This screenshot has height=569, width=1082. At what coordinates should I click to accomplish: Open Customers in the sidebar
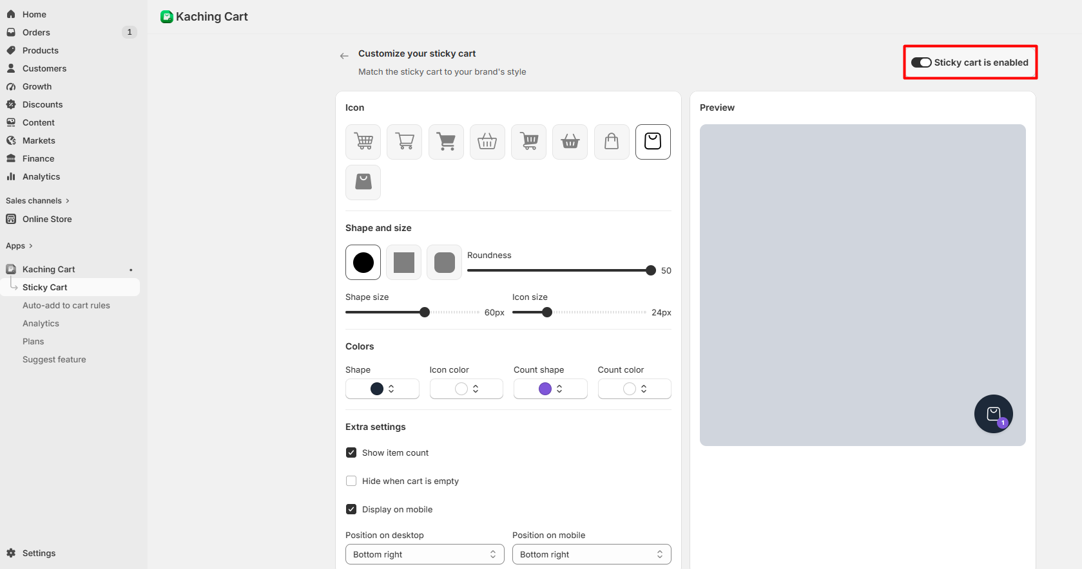44,68
